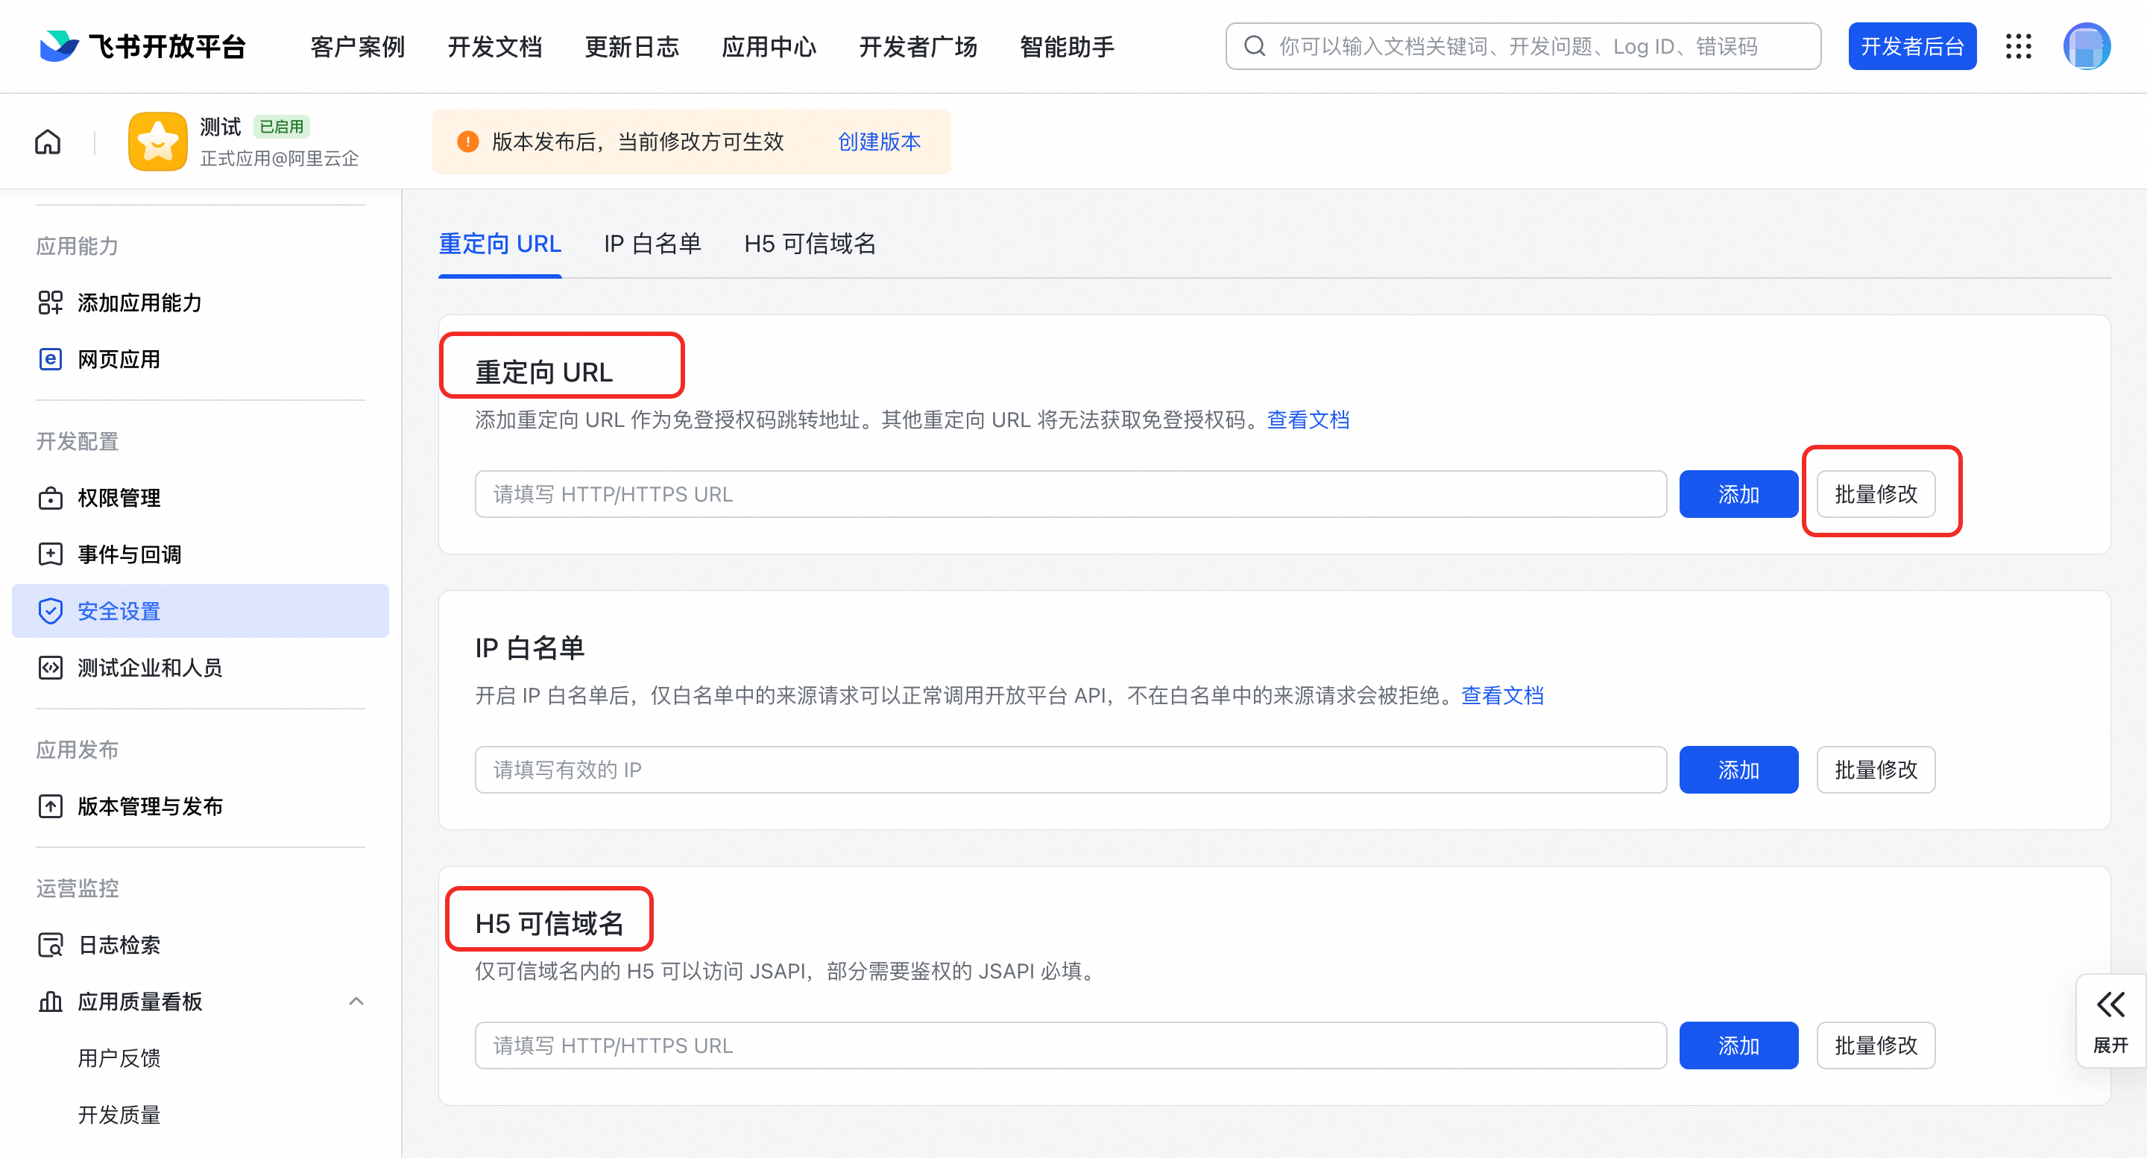Image resolution: width=2147 pixels, height=1158 pixels.
Task: Switch to IP 白名单 tab
Action: pos(652,244)
